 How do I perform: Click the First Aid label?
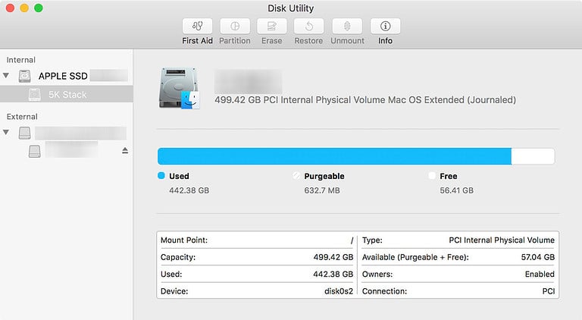click(x=198, y=41)
